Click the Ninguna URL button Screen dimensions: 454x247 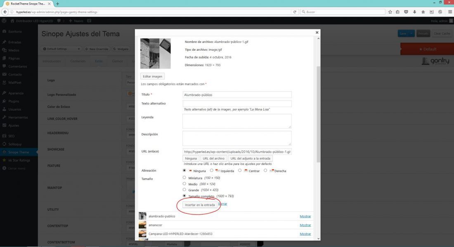click(191, 158)
